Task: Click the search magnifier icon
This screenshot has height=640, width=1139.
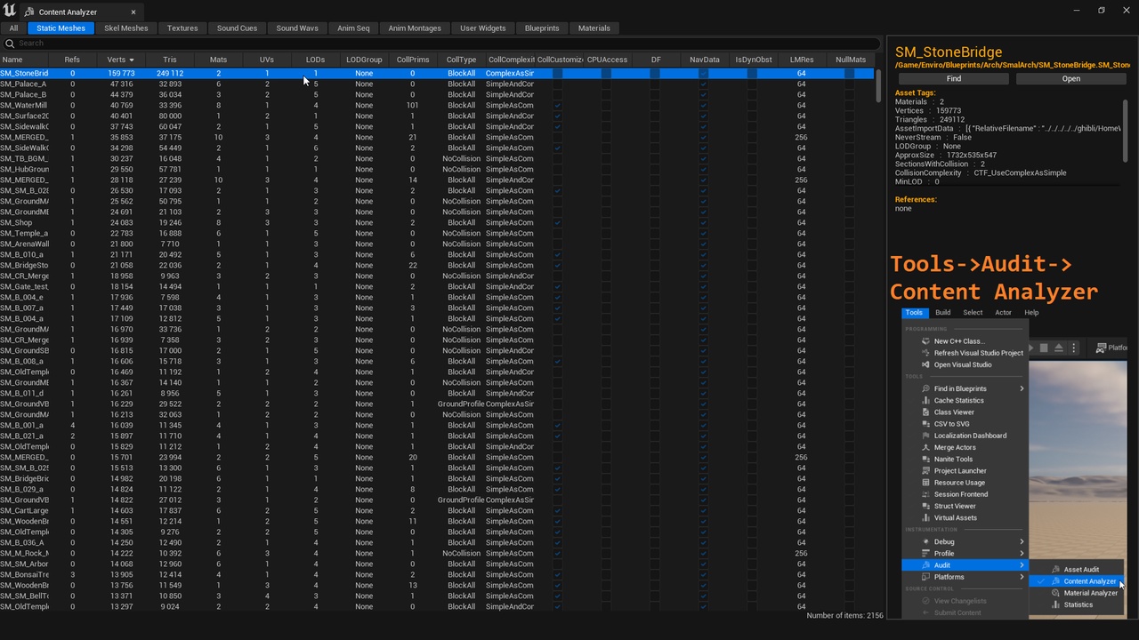Action: (10, 43)
